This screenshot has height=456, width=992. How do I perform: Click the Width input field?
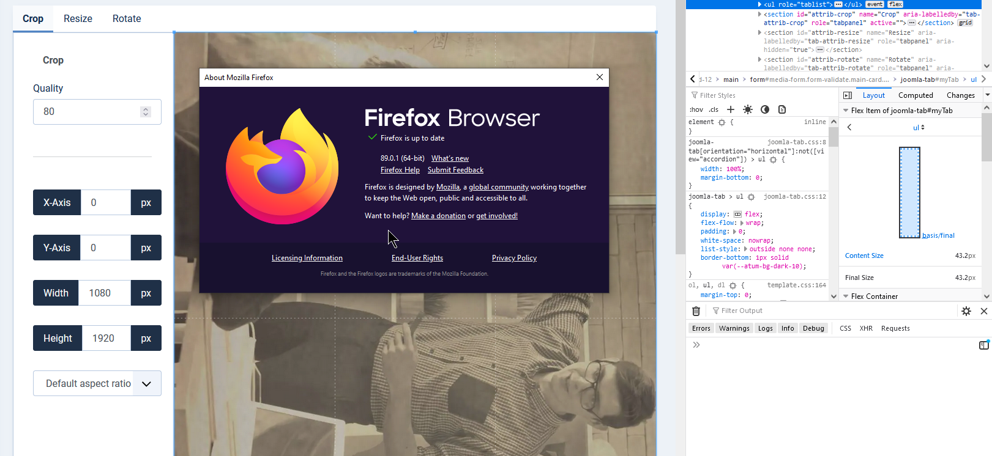click(x=105, y=293)
